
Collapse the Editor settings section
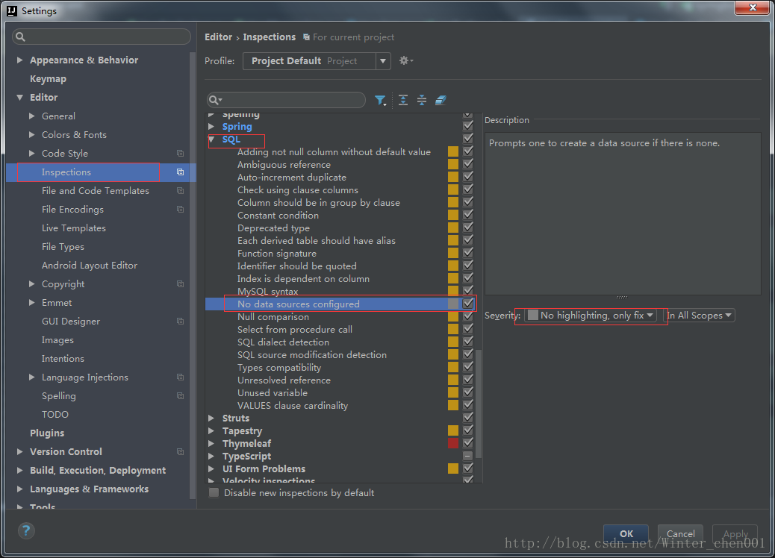19,97
